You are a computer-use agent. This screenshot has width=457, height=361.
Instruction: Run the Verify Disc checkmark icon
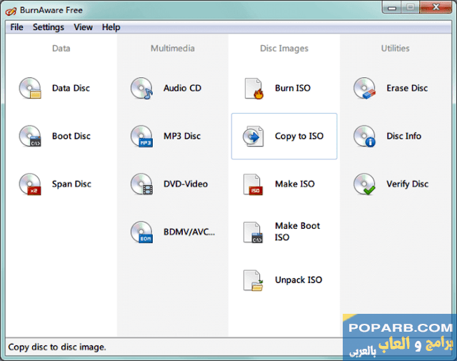(x=364, y=184)
